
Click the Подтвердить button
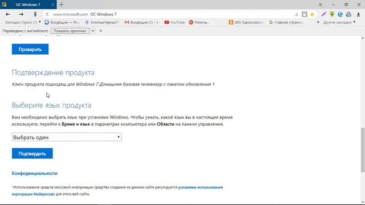(x=33, y=153)
